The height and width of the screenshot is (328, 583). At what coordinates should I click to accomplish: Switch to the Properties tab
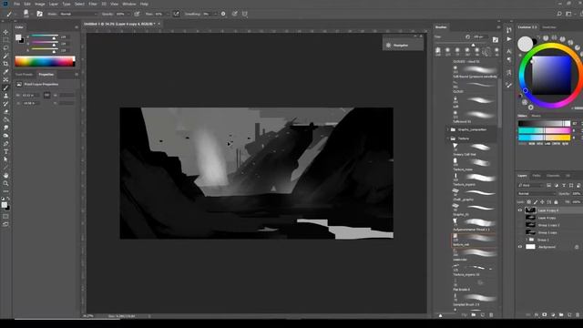pos(46,75)
